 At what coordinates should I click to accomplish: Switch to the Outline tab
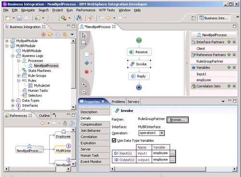[44, 116]
